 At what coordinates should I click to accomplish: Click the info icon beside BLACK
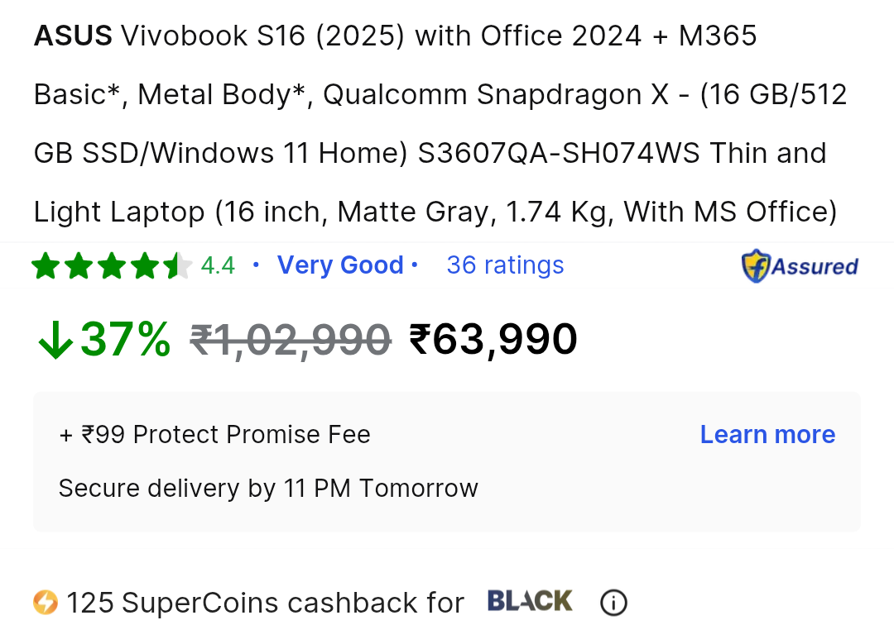coord(613,602)
